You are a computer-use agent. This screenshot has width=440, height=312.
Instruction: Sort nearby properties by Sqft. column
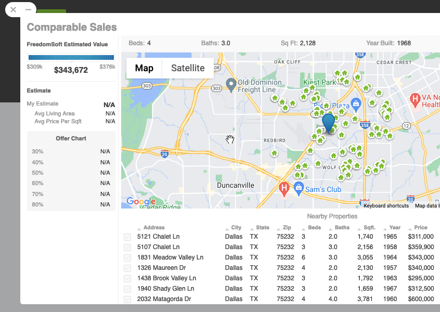[x=369, y=228]
